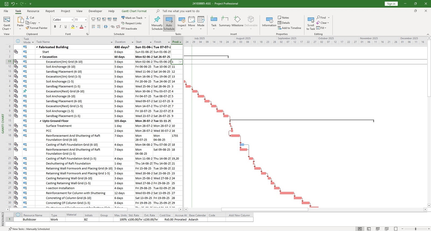Switch to Team Planner view in status bar
This screenshot has width=431, height=231.
378,229
